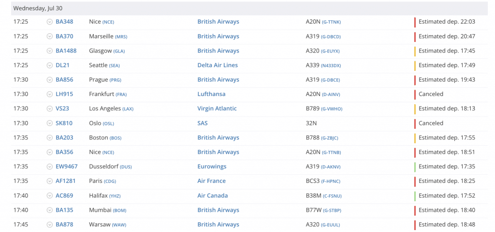This screenshot has width=495, height=232.
Task: Click the Wednesday, Jul 30 date header
Action: point(38,8)
